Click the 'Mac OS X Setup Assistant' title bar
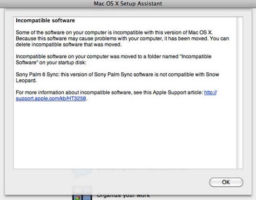This screenshot has height=200, width=256. pos(128,4)
